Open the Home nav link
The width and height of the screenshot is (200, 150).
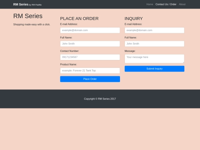pos(150,4)
